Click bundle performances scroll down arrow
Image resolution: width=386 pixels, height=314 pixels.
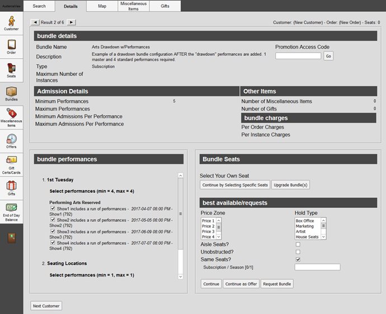(x=181, y=277)
